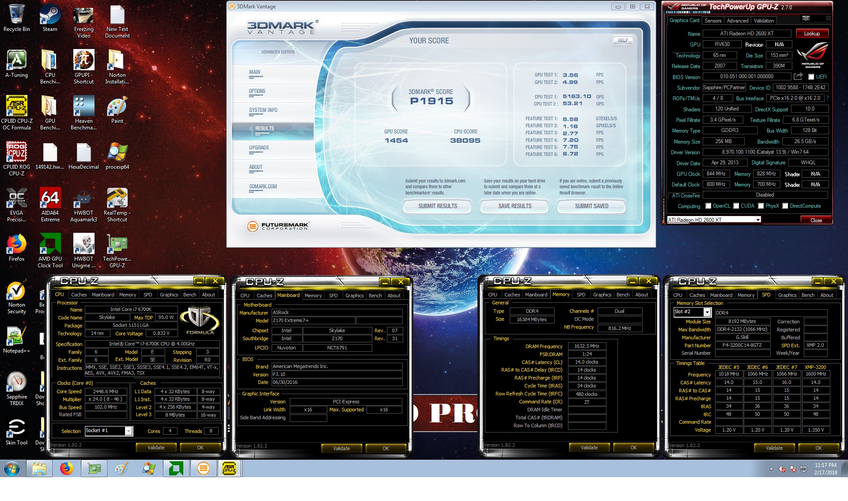Click the taskbar clock showing 11:17 PM
Viewport: 848px width, 501px height.
tap(825, 469)
